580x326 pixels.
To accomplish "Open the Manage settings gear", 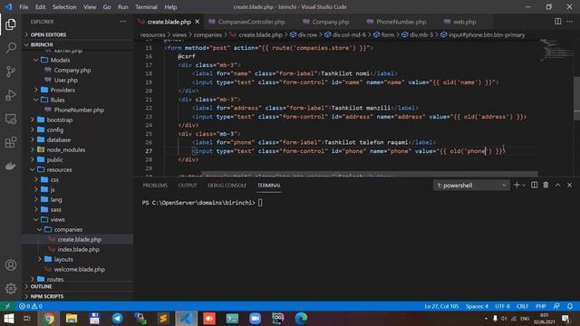I will tap(11, 288).
